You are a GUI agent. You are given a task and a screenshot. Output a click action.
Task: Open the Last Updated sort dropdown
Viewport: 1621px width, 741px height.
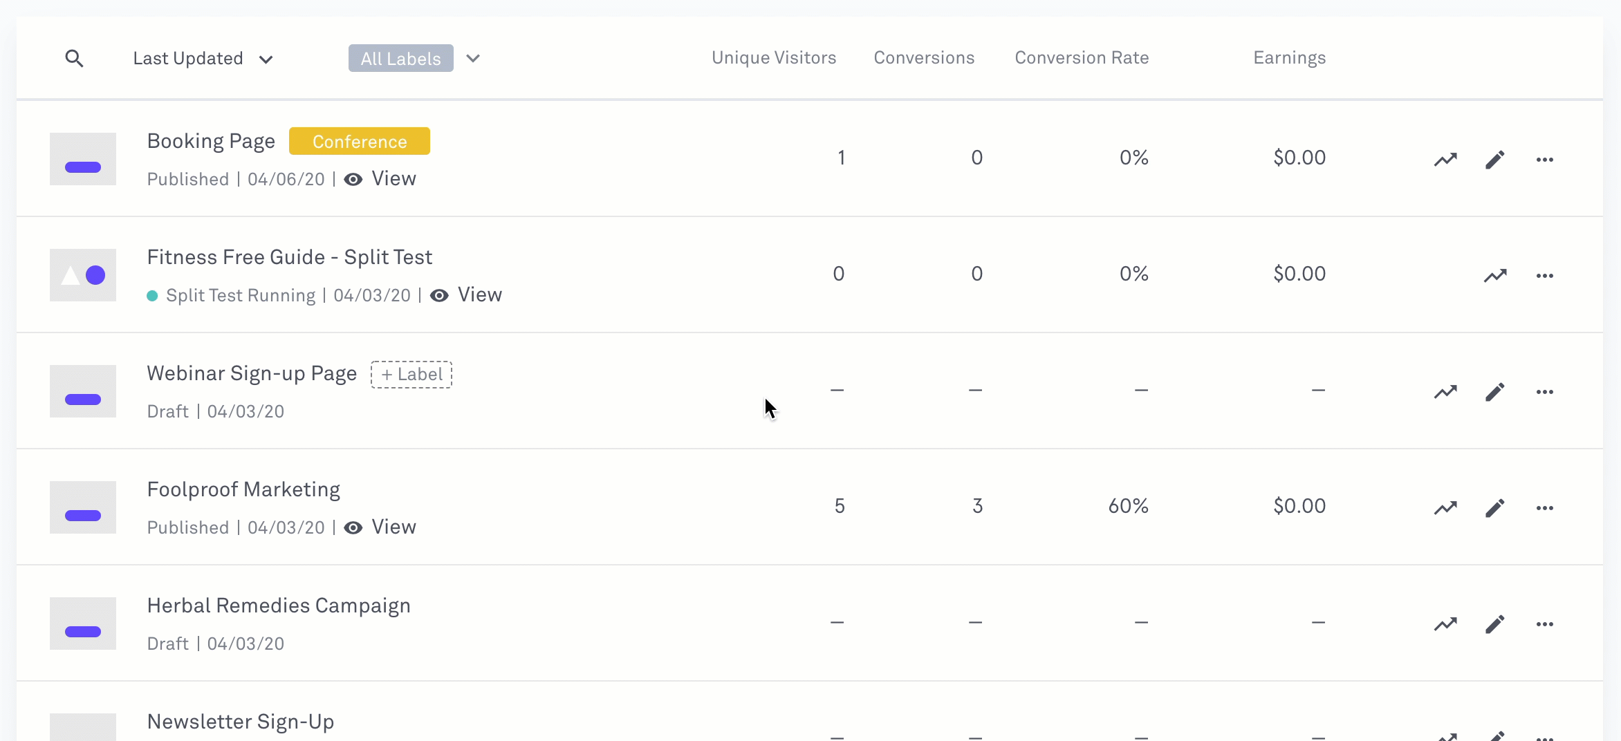coord(203,58)
